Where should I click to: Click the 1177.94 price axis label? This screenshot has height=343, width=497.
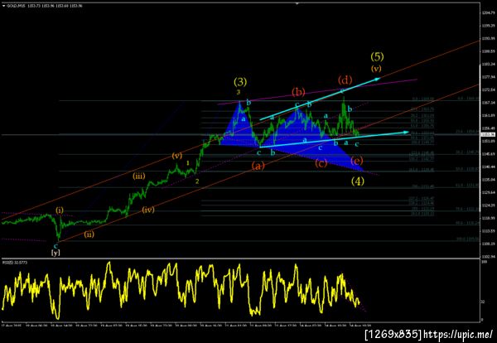489,77
